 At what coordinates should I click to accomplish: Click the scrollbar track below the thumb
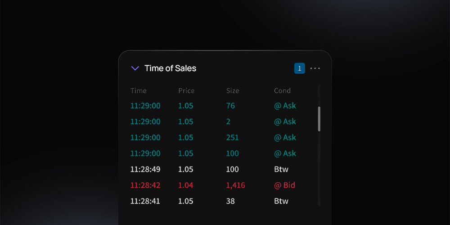tap(319, 168)
